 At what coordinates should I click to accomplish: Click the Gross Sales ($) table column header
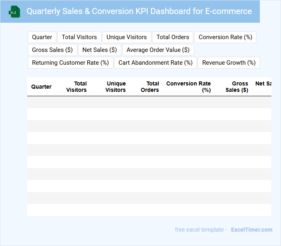(x=237, y=87)
